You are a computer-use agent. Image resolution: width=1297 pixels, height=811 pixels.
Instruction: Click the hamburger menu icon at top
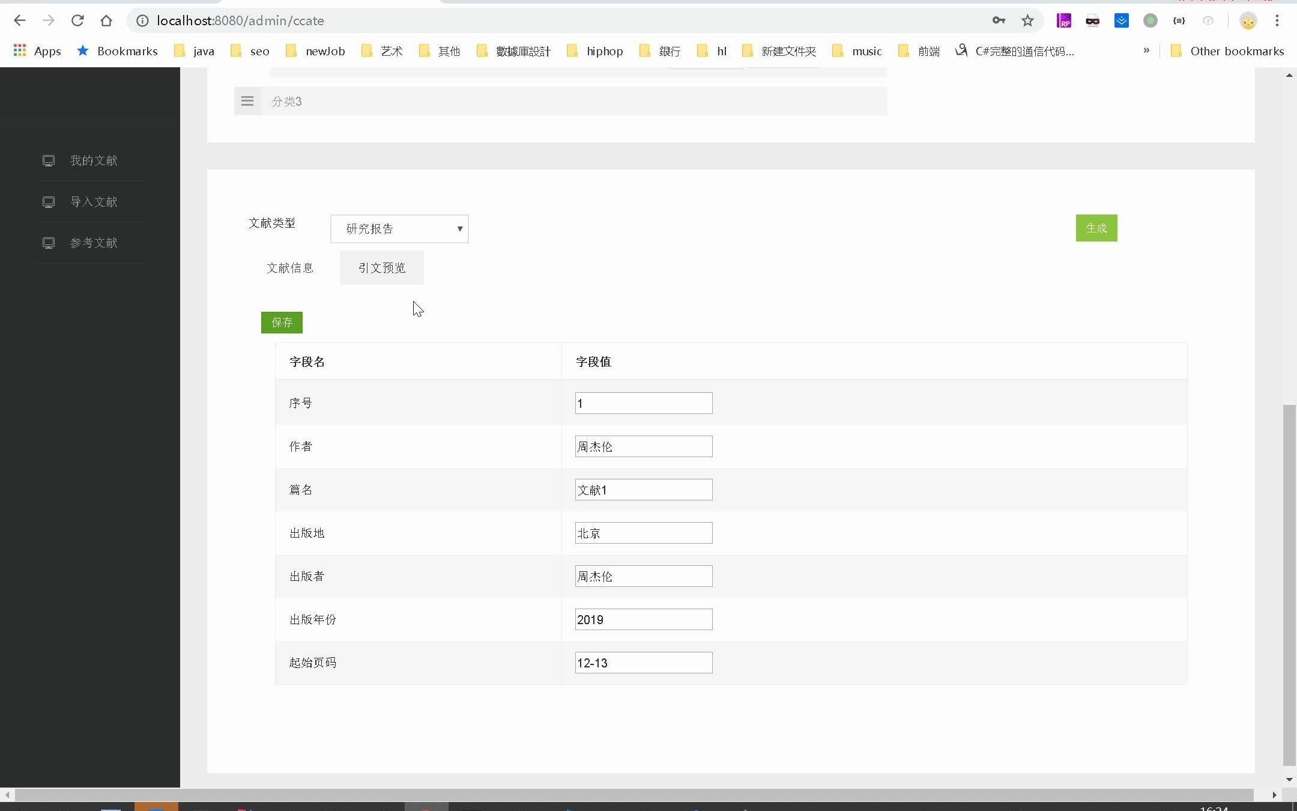point(247,100)
